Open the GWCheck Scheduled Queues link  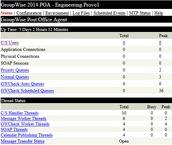27,91
